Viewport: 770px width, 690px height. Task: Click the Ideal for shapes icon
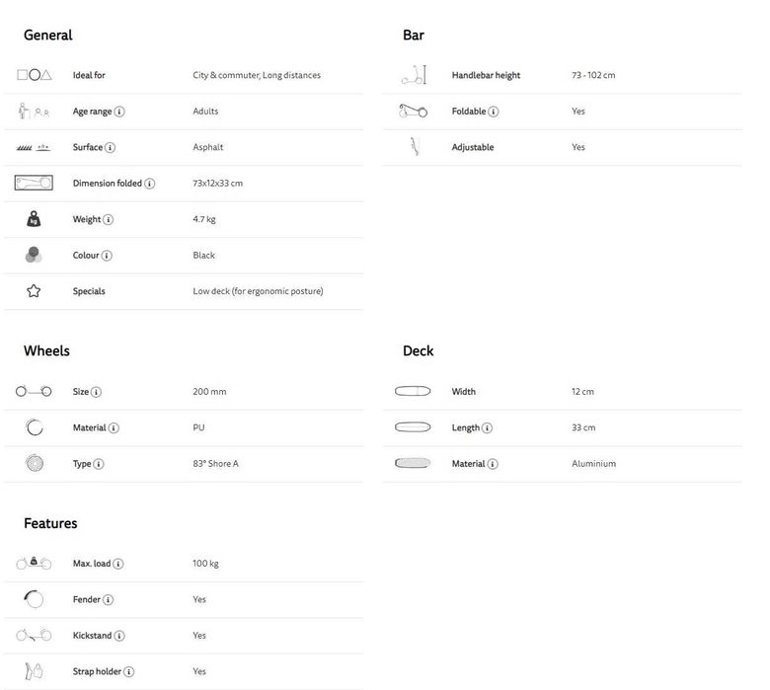34,75
